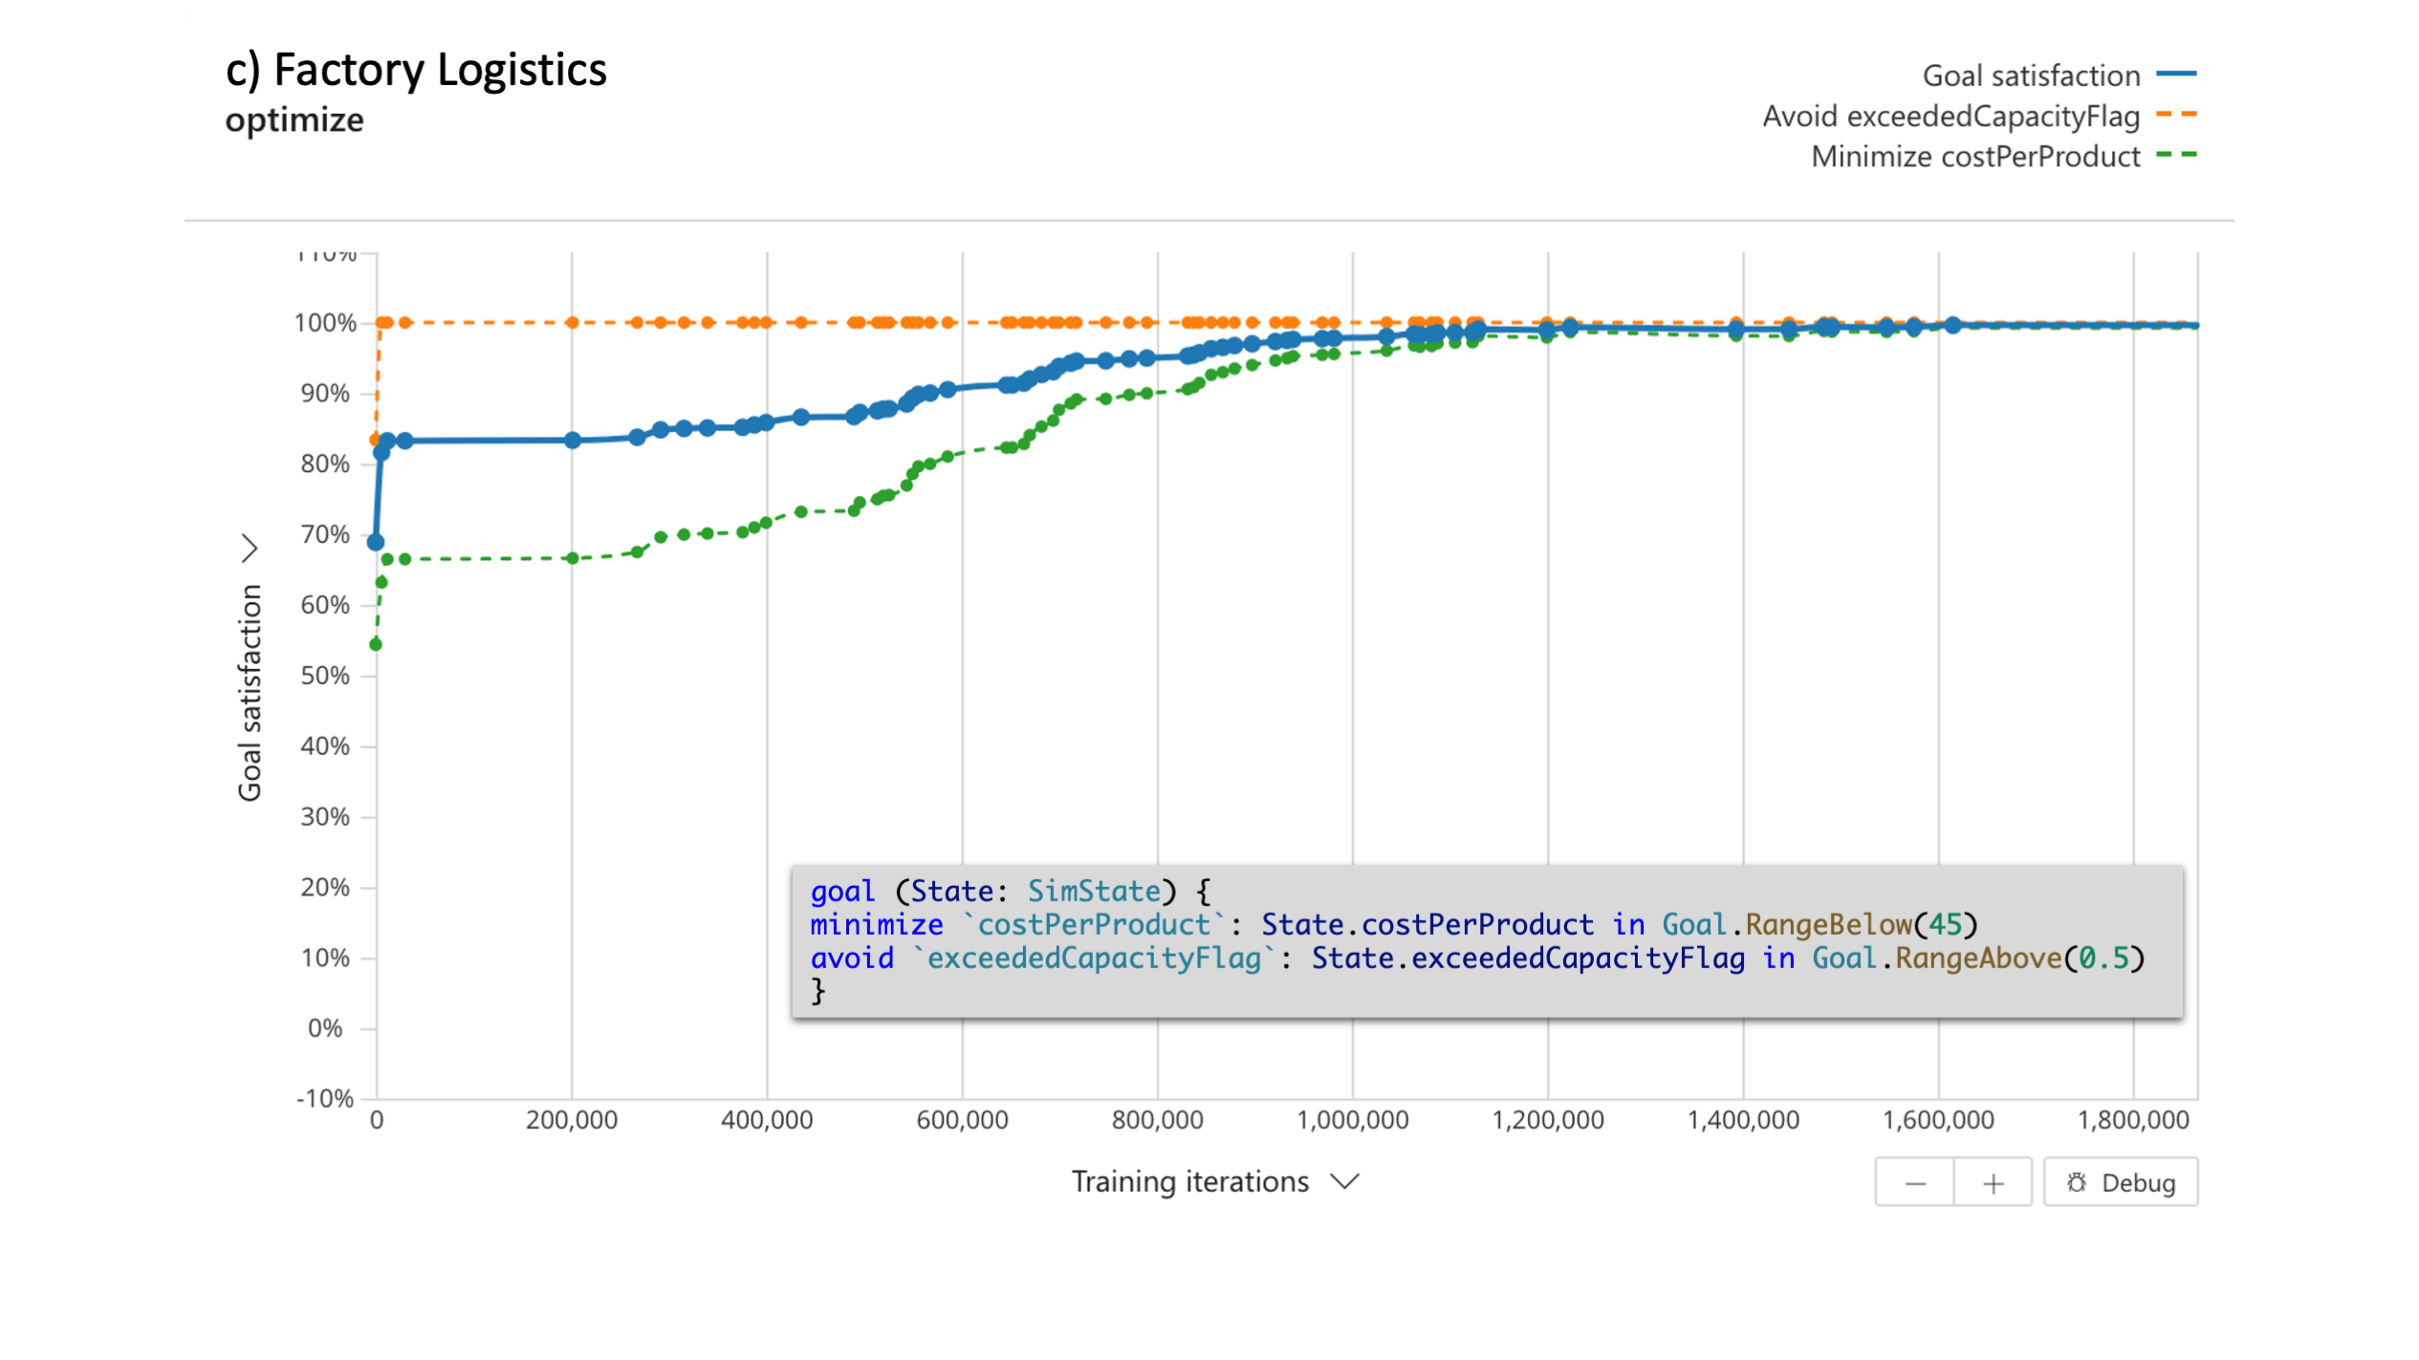Image resolution: width=2419 pixels, height=1360 pixels.
Task: Toggle the Avoid exceededCapacityFlag legend entry
Action: 1979,116
